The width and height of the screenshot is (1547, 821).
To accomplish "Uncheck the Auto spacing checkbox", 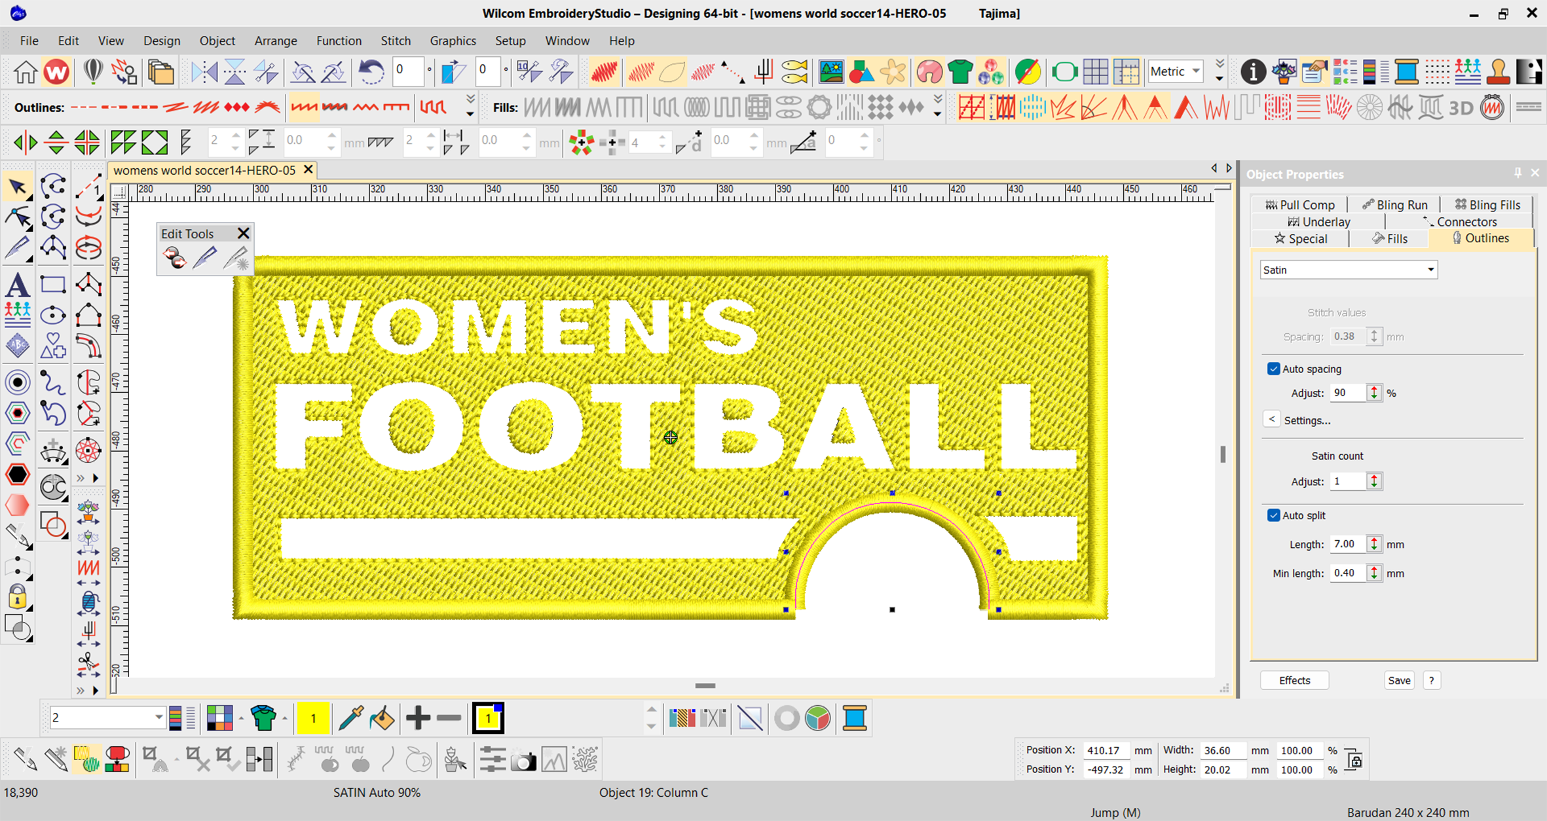I will (1273, 369).
